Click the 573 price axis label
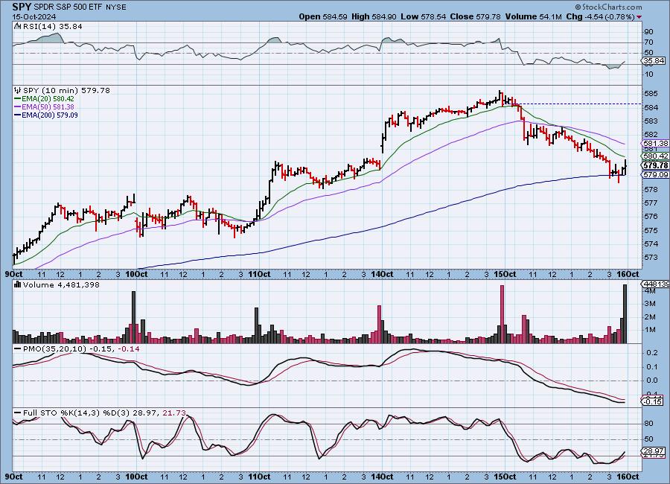This screenshot has width=670, height=484. 651,258
